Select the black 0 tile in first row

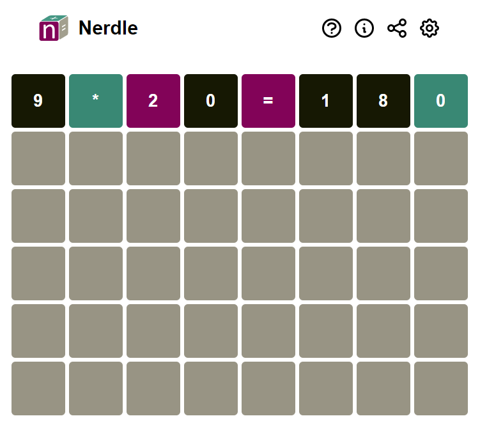click(211, 101)
